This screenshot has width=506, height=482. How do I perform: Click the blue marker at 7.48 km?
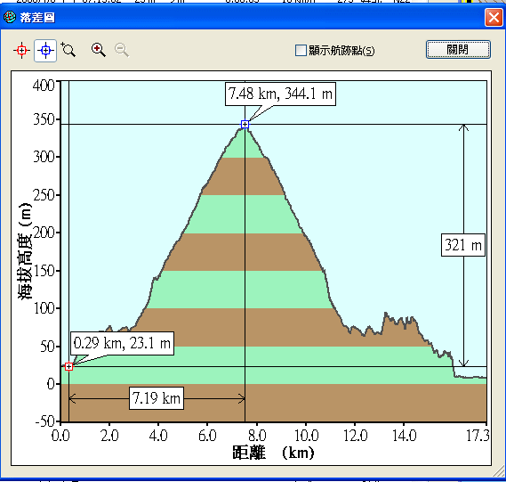(x=245, y=124)
